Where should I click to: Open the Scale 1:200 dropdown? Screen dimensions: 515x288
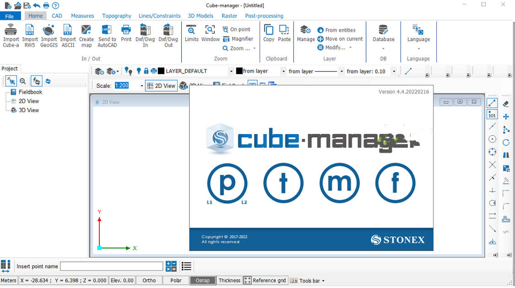(x=141, y=86)
